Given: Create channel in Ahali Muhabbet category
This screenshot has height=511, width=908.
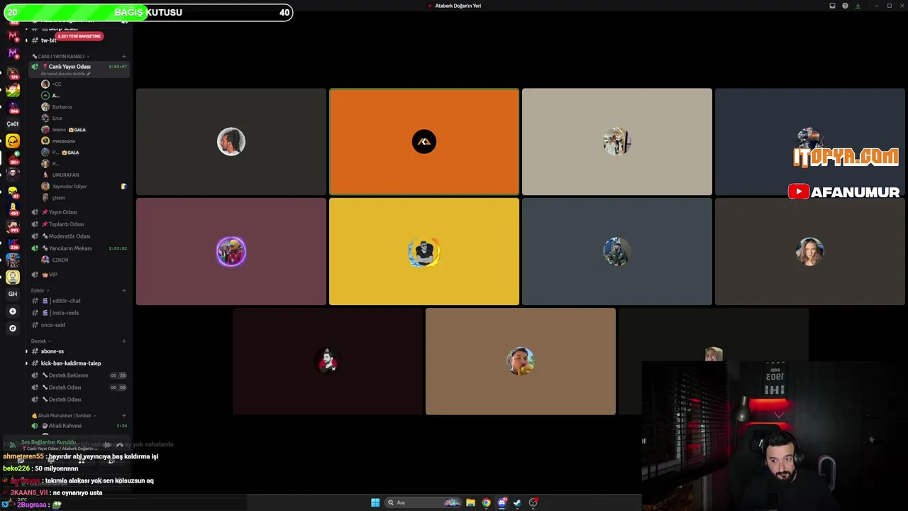Looking at the screenshot, I should [124, 415].
